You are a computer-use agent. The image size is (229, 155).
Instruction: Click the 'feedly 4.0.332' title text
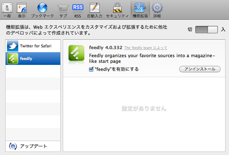click(x=106, y=48)
